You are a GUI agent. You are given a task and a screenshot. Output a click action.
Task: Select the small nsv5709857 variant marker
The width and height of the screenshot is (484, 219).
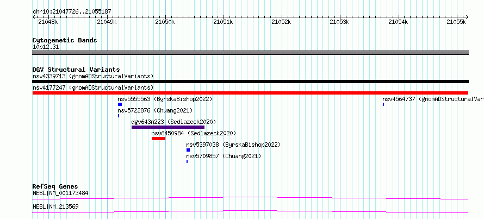[187, 161]
